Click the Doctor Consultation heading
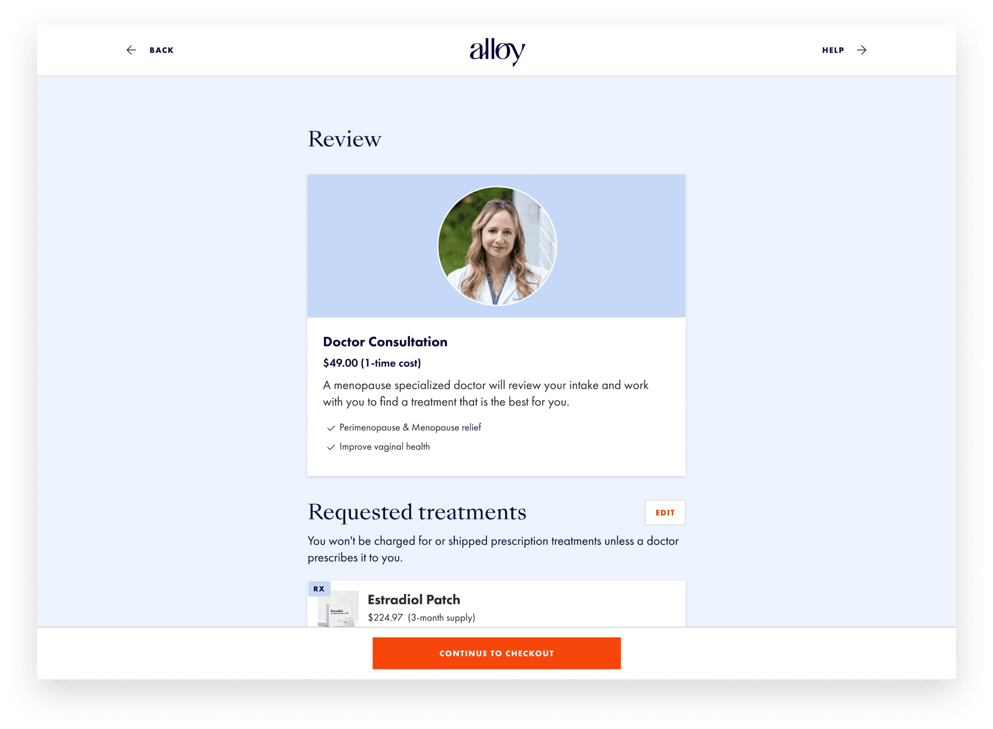The width and height of the screenshot is (993, 729). (385, 342)
